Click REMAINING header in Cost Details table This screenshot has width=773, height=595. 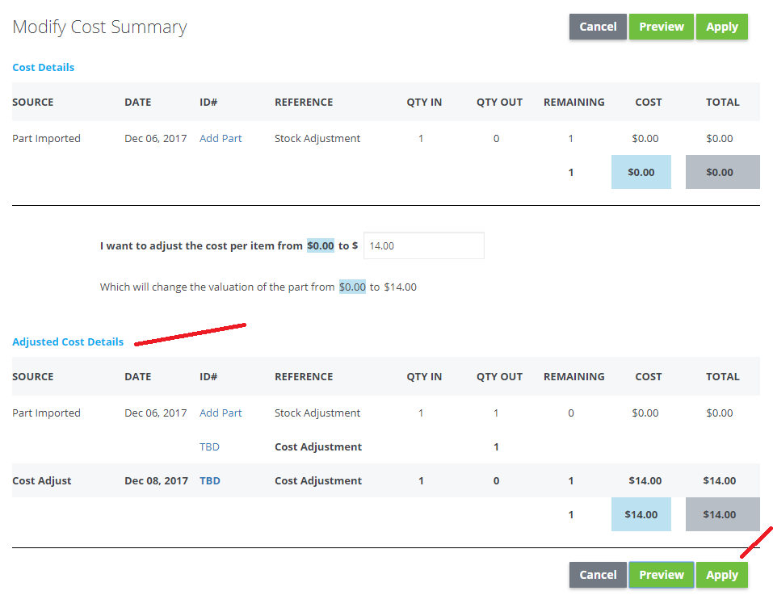(x=573, y=102)
